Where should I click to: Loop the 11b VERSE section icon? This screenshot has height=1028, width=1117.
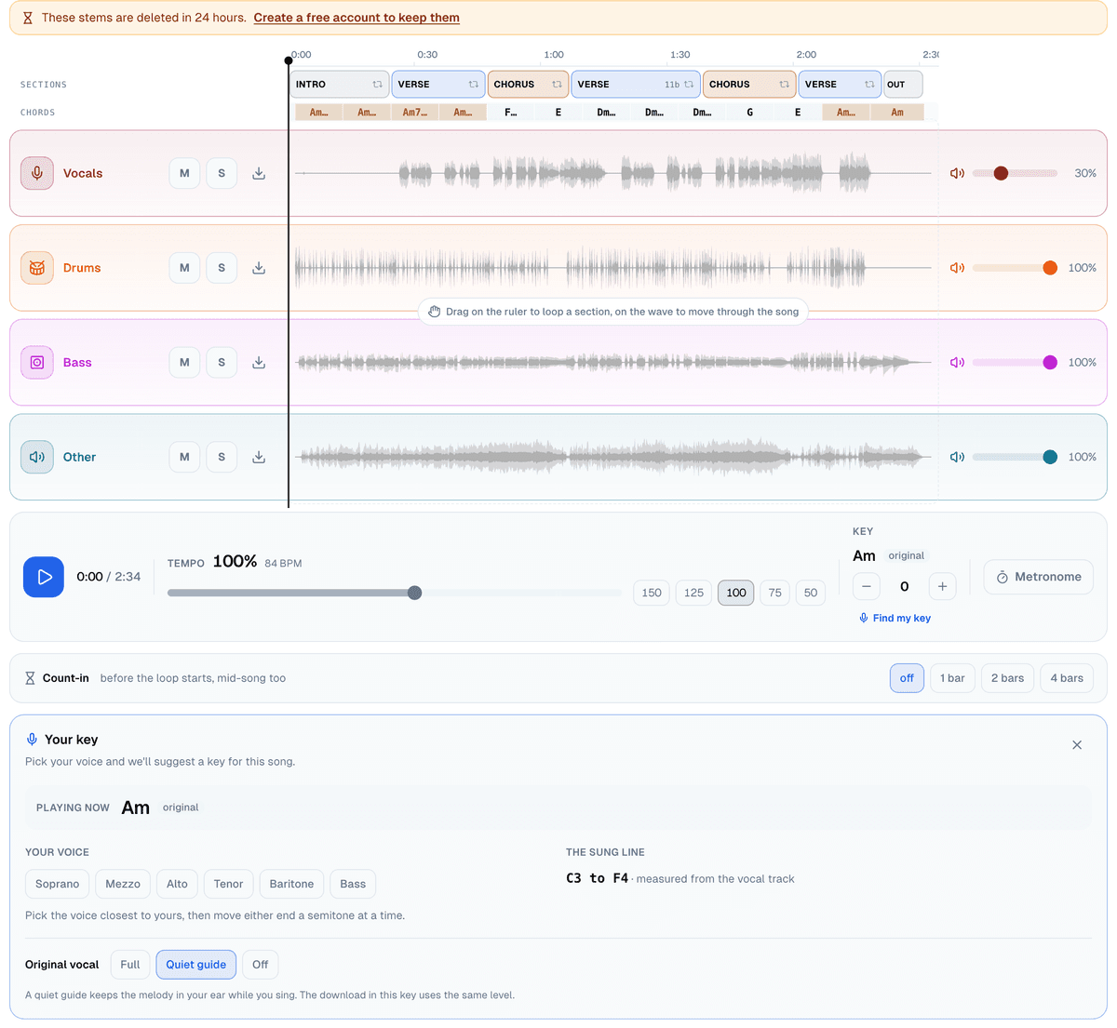(689, 85)
